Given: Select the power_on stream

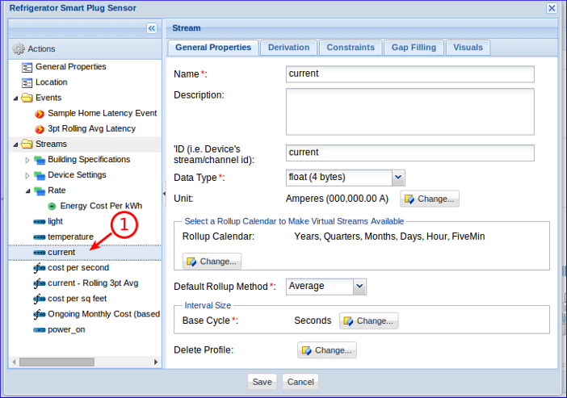Looking at the screenshot, I should (65, 329).
